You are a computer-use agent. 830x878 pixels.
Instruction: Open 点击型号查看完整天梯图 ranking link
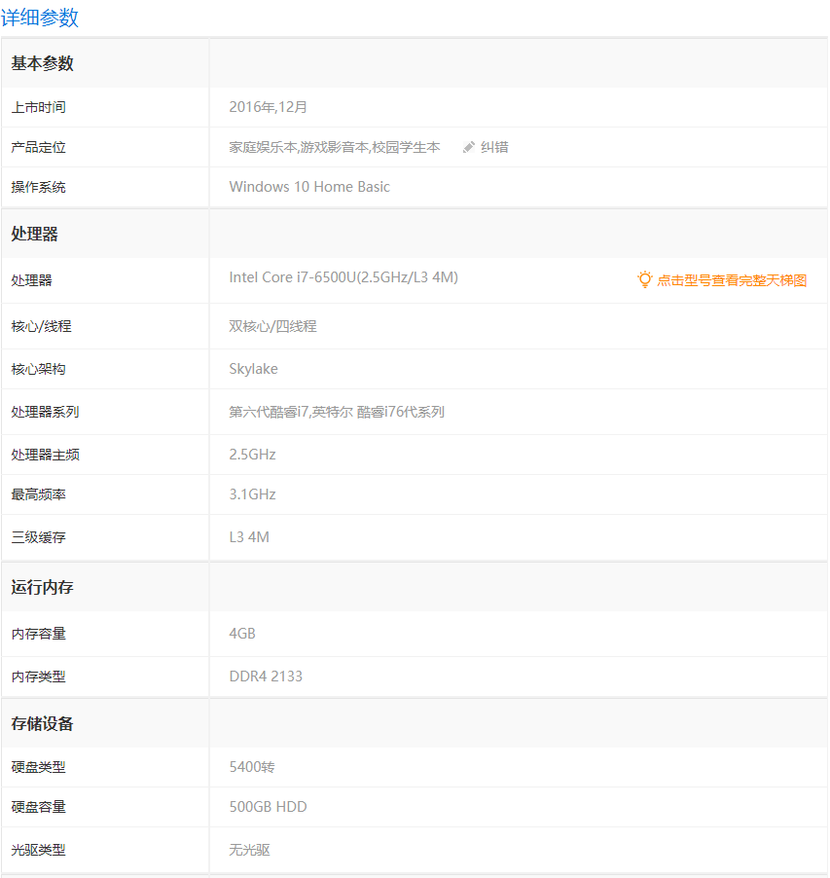pos(732,280)
